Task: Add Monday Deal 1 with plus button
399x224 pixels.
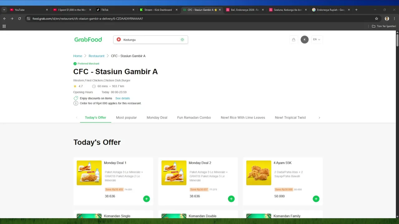Action: pos(147,199)
